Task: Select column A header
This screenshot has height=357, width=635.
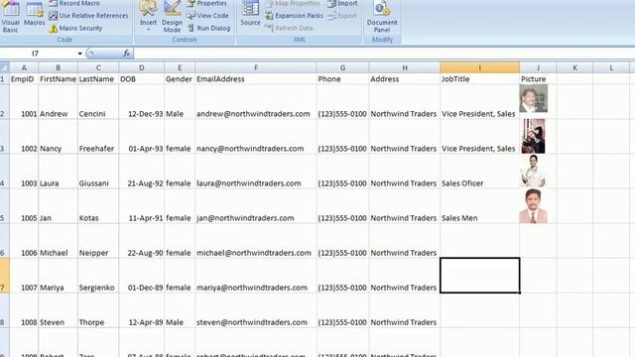Action: tap(24, 68)
